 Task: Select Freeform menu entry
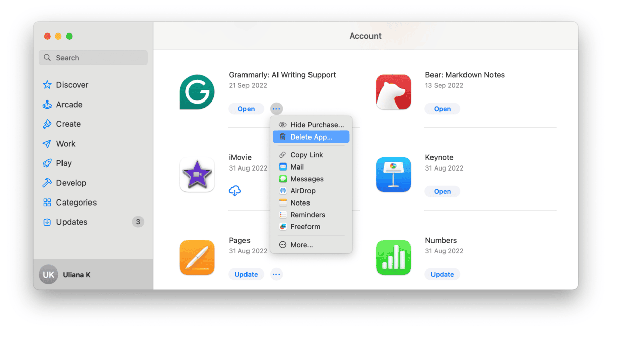click(x=311, y=227)
